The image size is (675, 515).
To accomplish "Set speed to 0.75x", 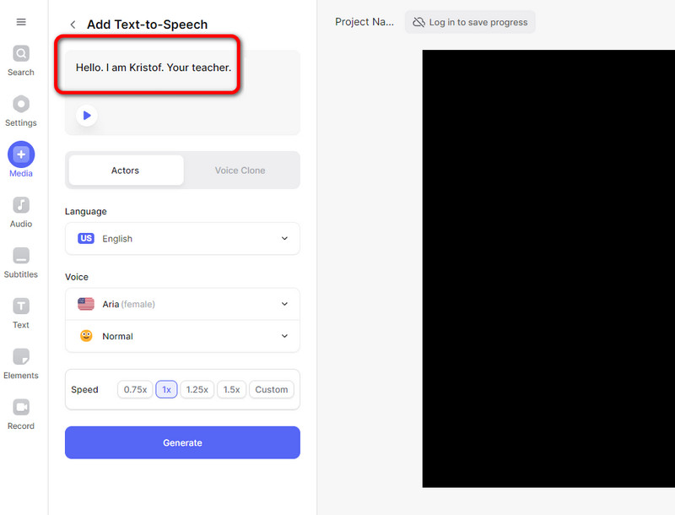I will tap(135, 390).
